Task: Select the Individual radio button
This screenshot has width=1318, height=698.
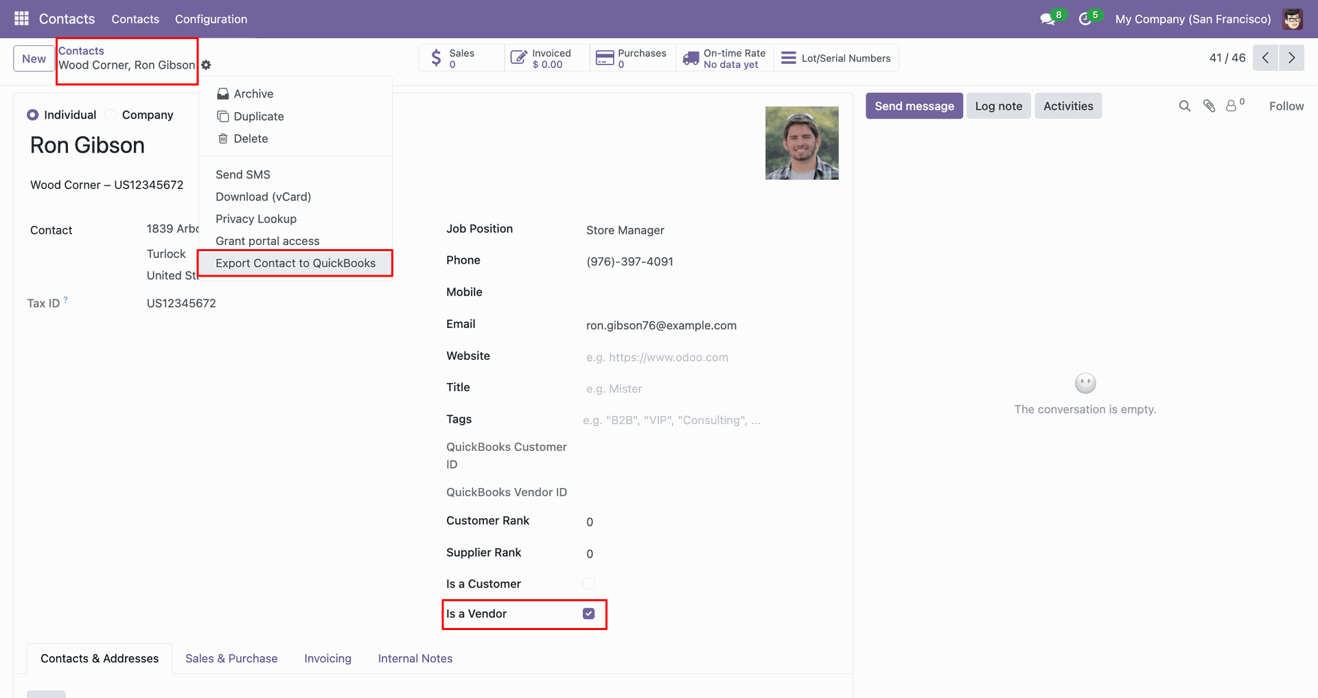Action: pyautogui.click(x=33, y=115)
